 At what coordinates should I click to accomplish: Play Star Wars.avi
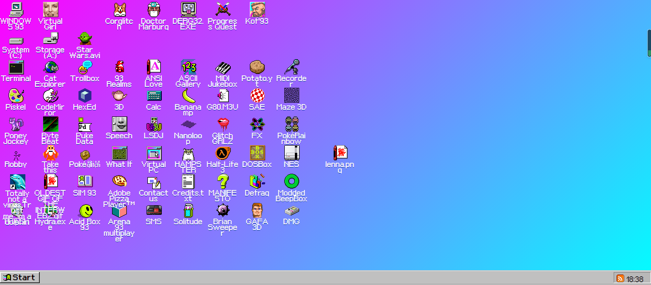84,38
